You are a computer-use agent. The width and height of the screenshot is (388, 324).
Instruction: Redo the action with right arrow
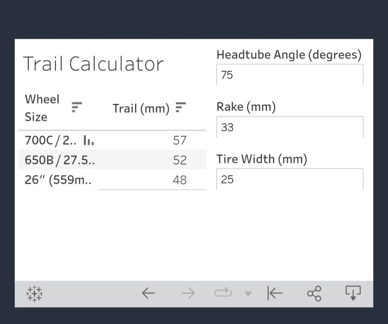point(188,293)
